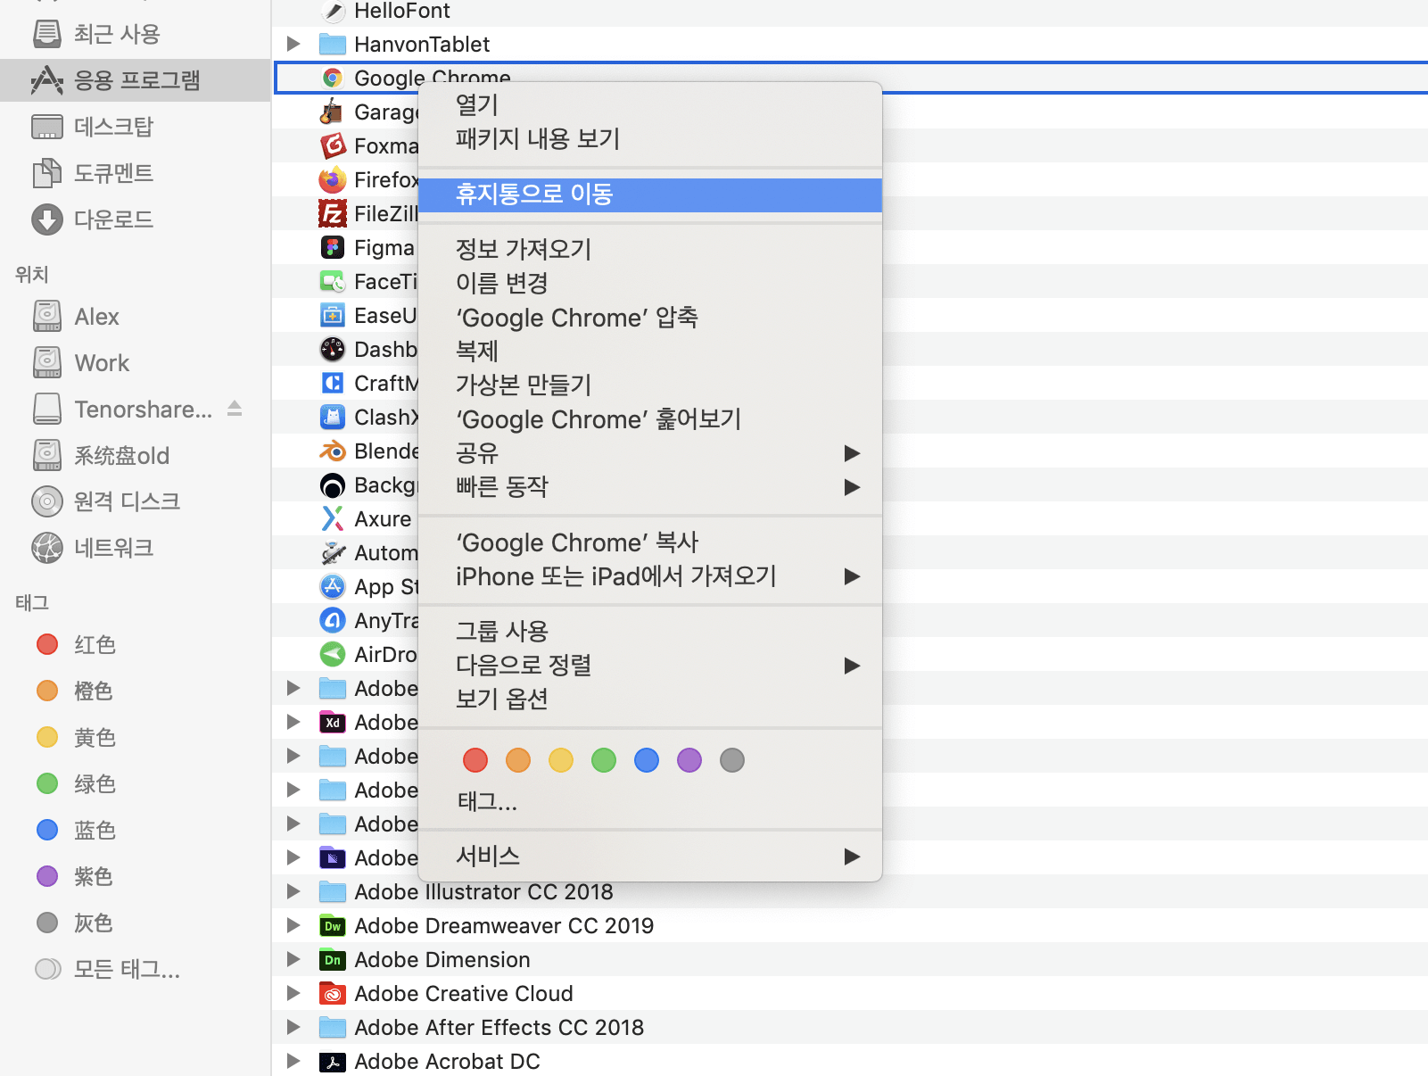Click the Adobe XD icon

333,723
